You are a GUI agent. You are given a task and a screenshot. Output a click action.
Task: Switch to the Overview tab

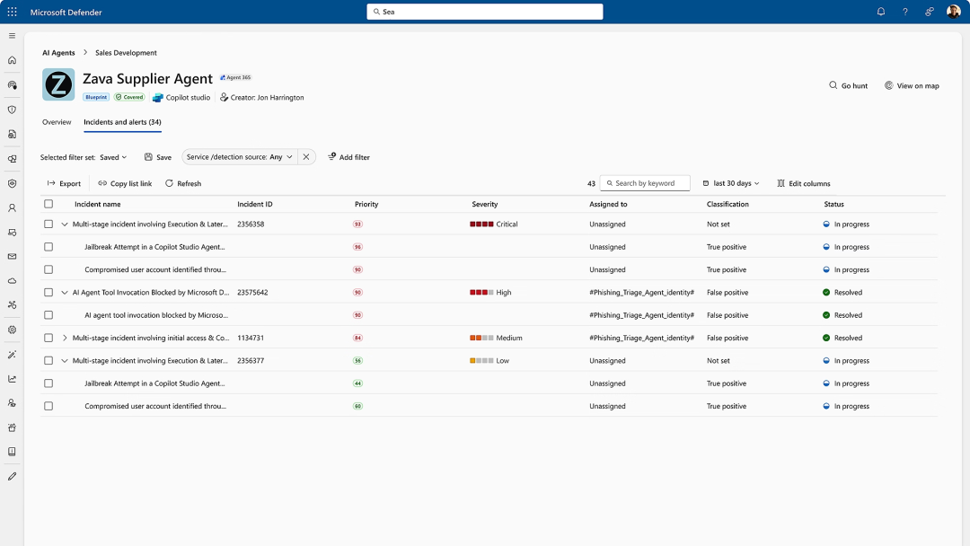[57, 122]
